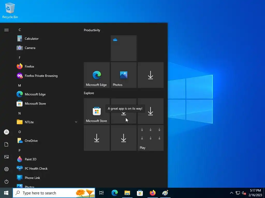Expand the NTLite folder chevron
265x198 pixels.
click(76, 122)
